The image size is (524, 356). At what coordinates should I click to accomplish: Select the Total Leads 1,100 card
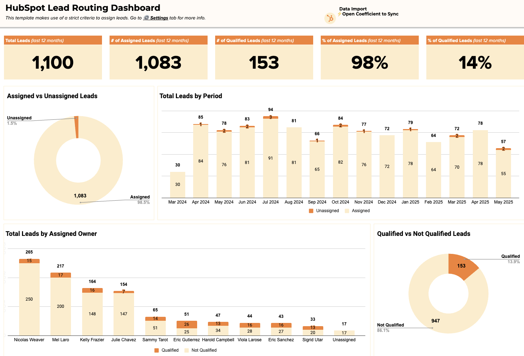click(x=53, y=58)
